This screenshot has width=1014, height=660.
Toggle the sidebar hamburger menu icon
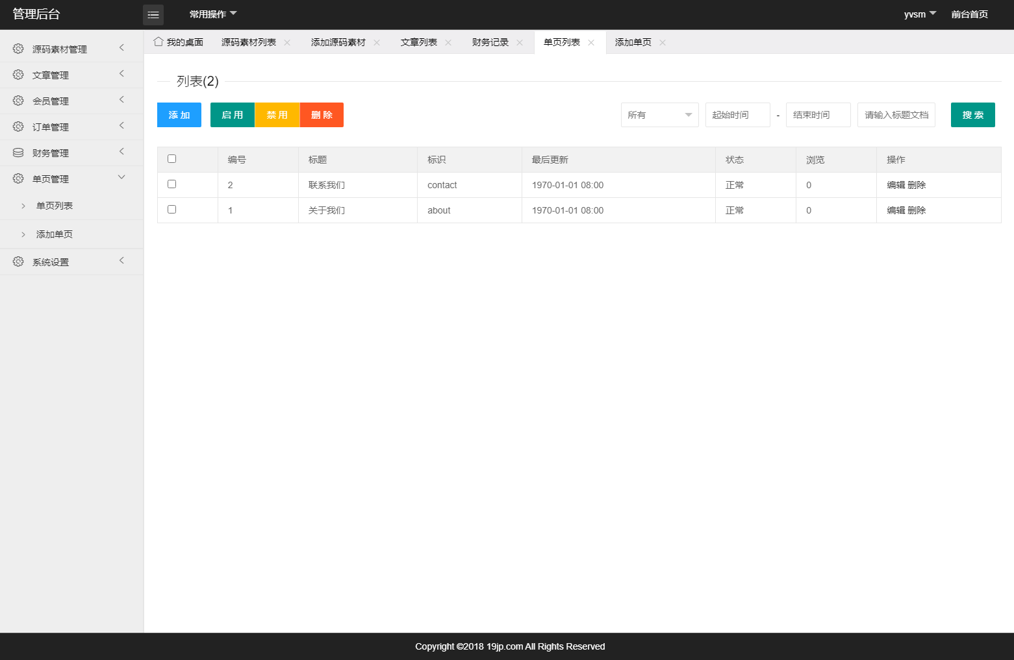[153, 15]
